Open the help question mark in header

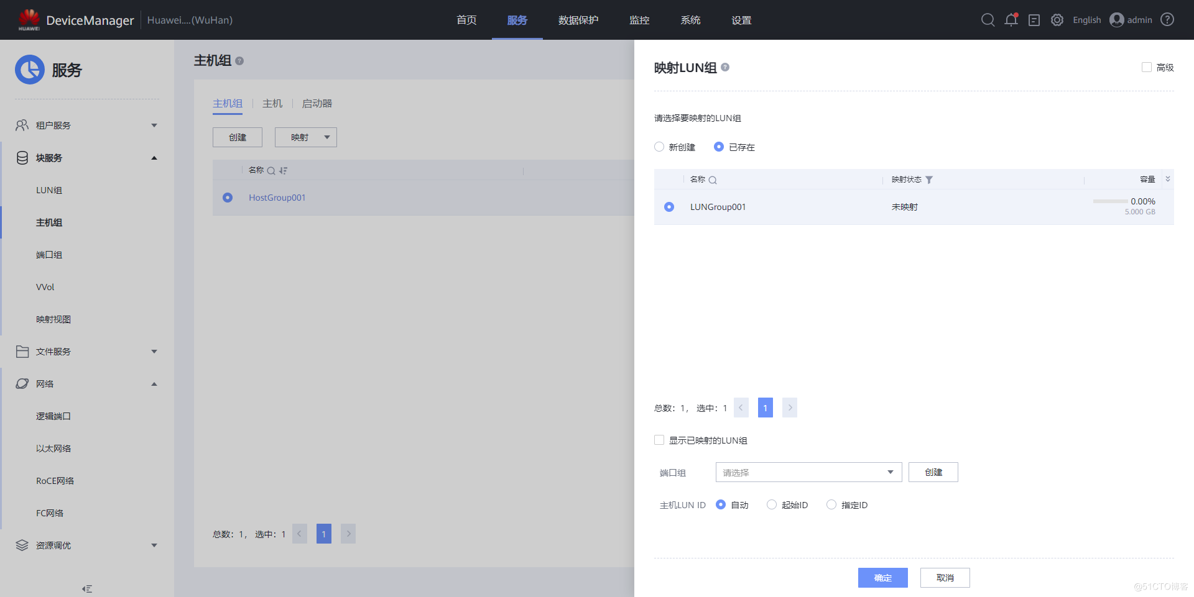pos(1167,20)
